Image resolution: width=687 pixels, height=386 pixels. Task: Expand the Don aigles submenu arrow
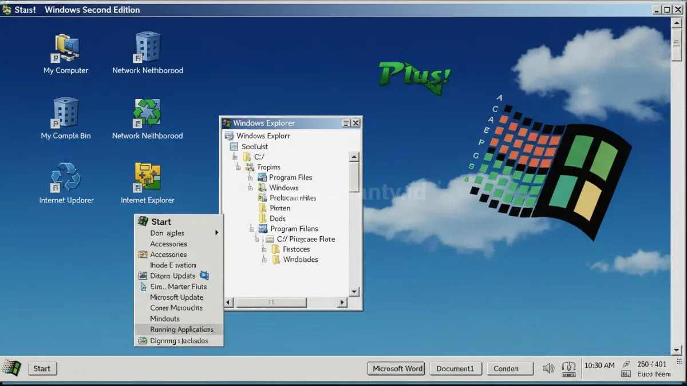click(x=217, y=233)
